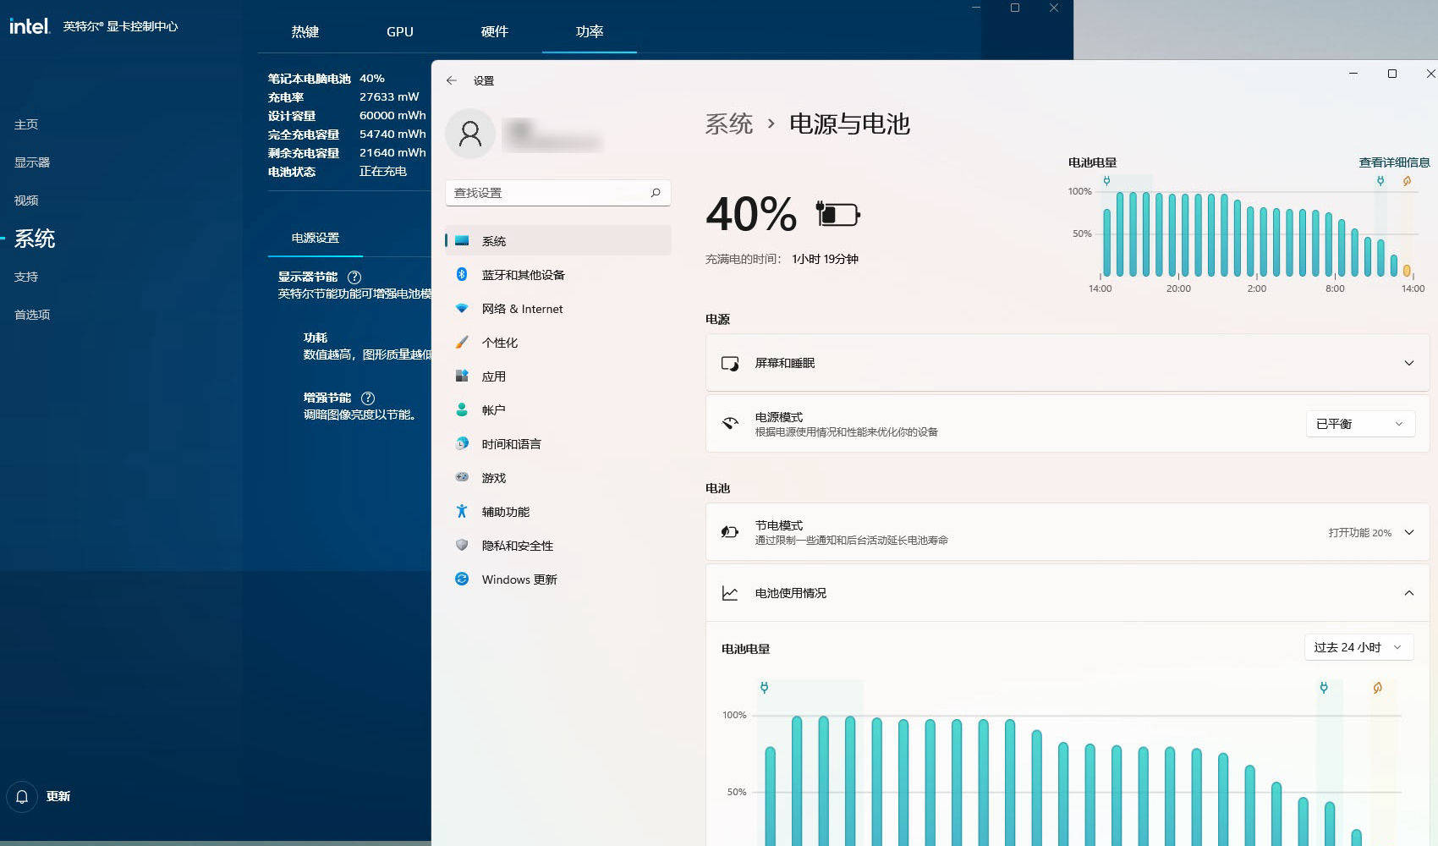
Task: Click the gamepad icon beside 游戏
Action: pyautogui.click(x=462, y=477)
